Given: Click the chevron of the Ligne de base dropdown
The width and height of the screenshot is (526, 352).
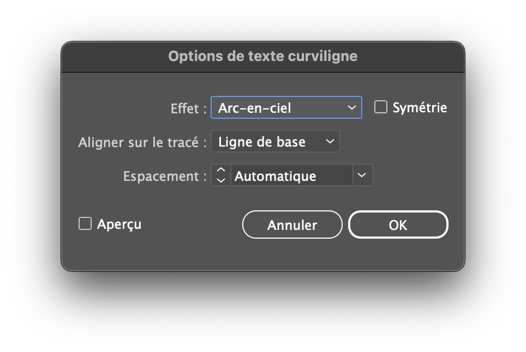Looking at the screenshot, I should 330,142.
